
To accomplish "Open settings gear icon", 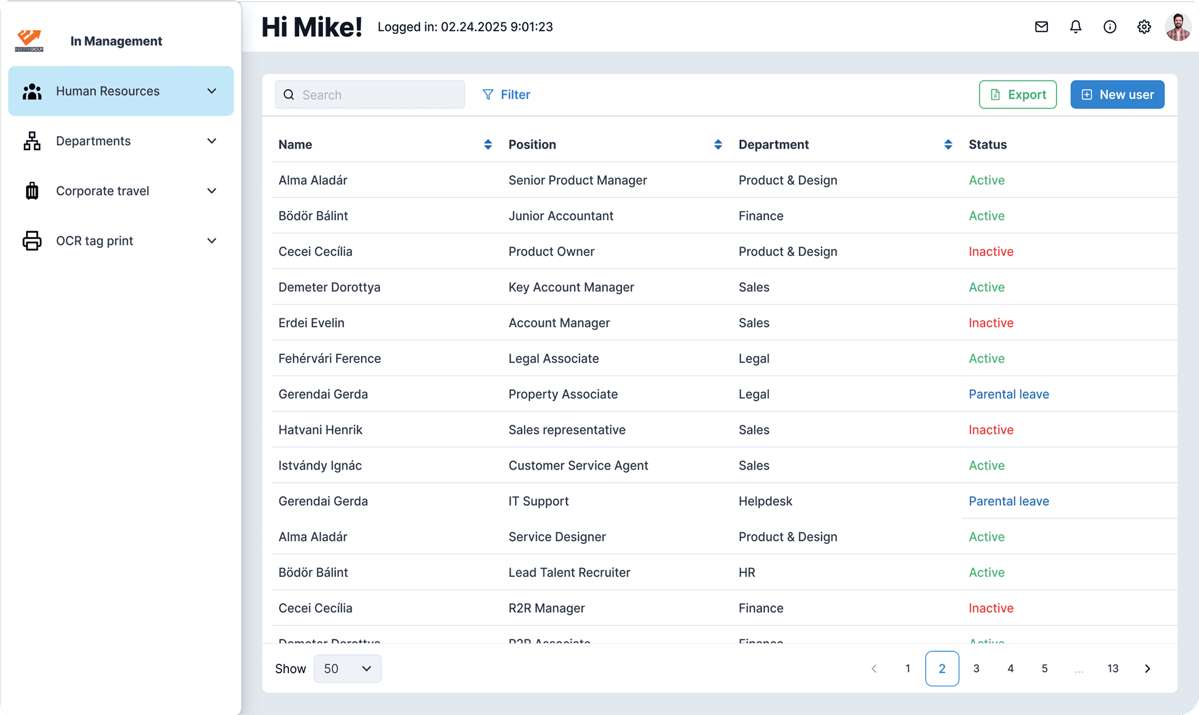I will (1144, 27).
